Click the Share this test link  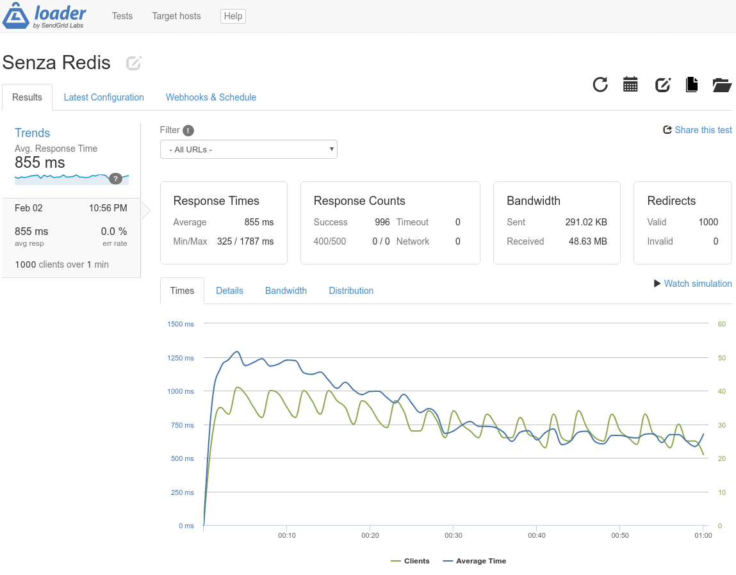coord(703,129)
